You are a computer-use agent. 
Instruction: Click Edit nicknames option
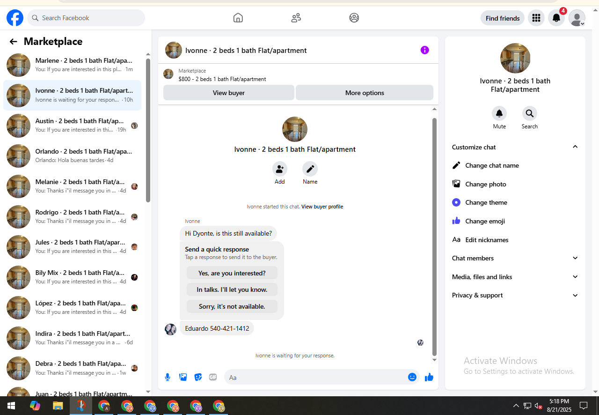(x=515, y=240)
